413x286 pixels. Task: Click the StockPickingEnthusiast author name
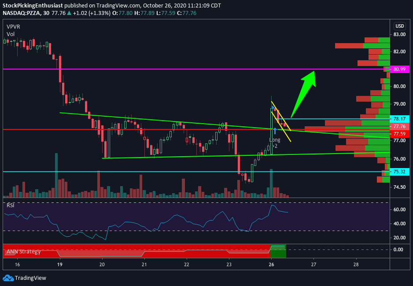coord(33,5)
